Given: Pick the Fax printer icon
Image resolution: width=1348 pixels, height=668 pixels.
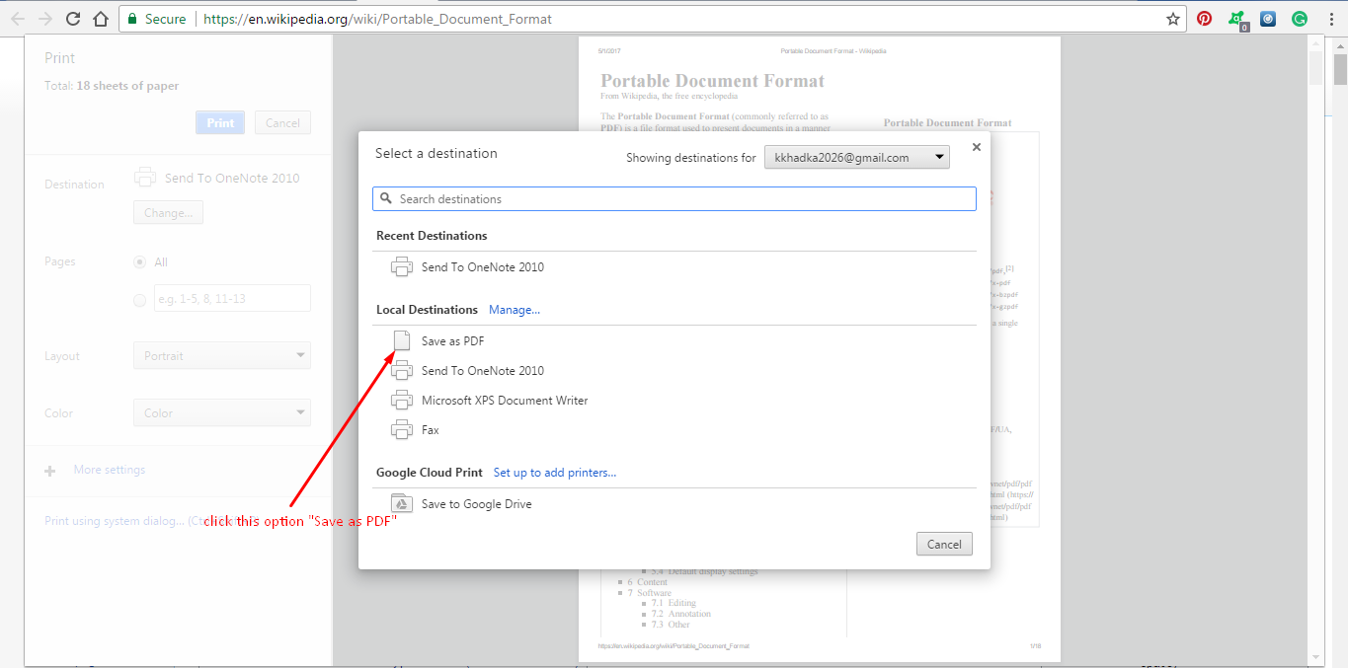Looking at the screenshot, I should tap(401, 429).
